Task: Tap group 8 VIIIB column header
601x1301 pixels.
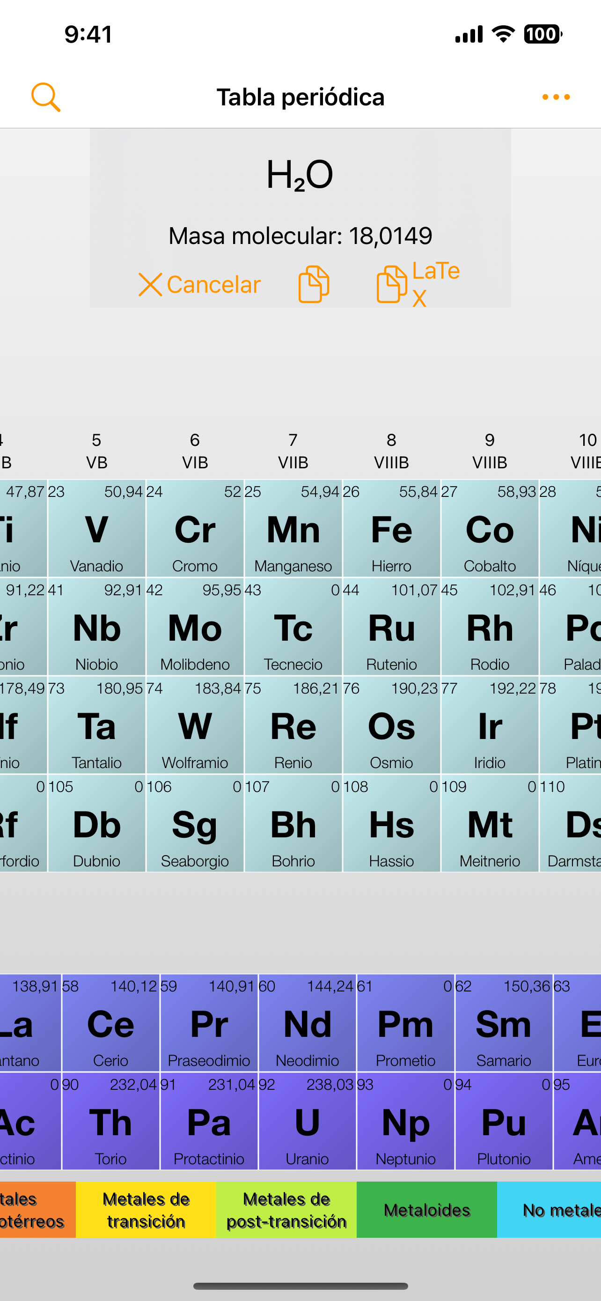Action: (392, 451)
